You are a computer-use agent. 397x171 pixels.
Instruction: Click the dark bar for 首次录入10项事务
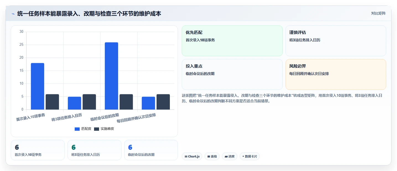(x=52, y=102)
